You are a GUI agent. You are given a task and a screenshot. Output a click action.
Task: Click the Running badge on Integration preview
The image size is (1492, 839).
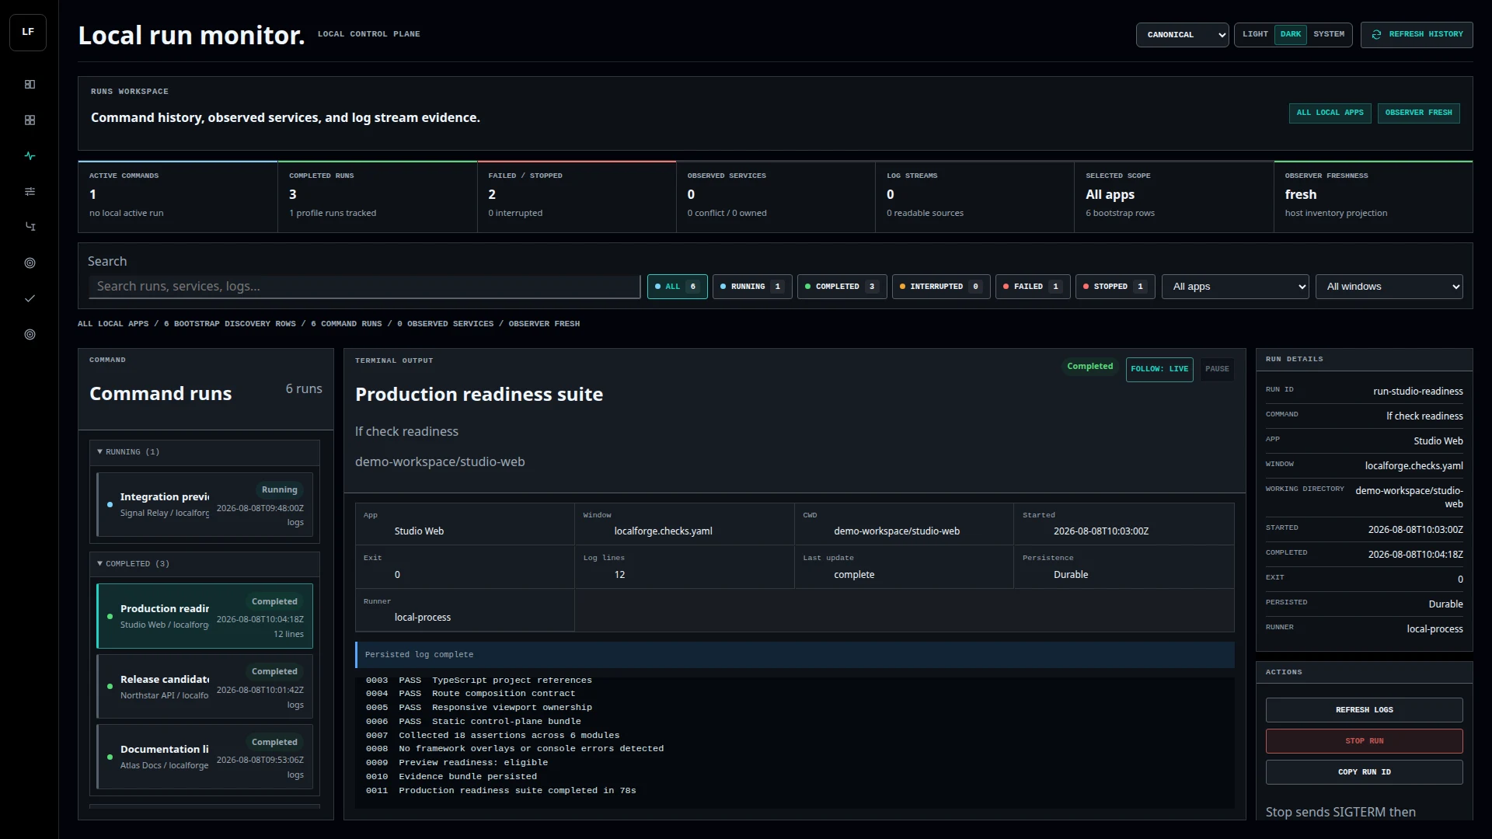pos(279,490)
